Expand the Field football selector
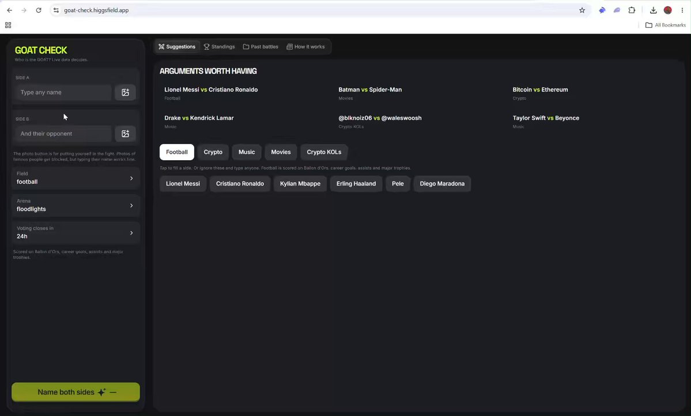This screenshot has width=691, height=416. pos(76,178)
